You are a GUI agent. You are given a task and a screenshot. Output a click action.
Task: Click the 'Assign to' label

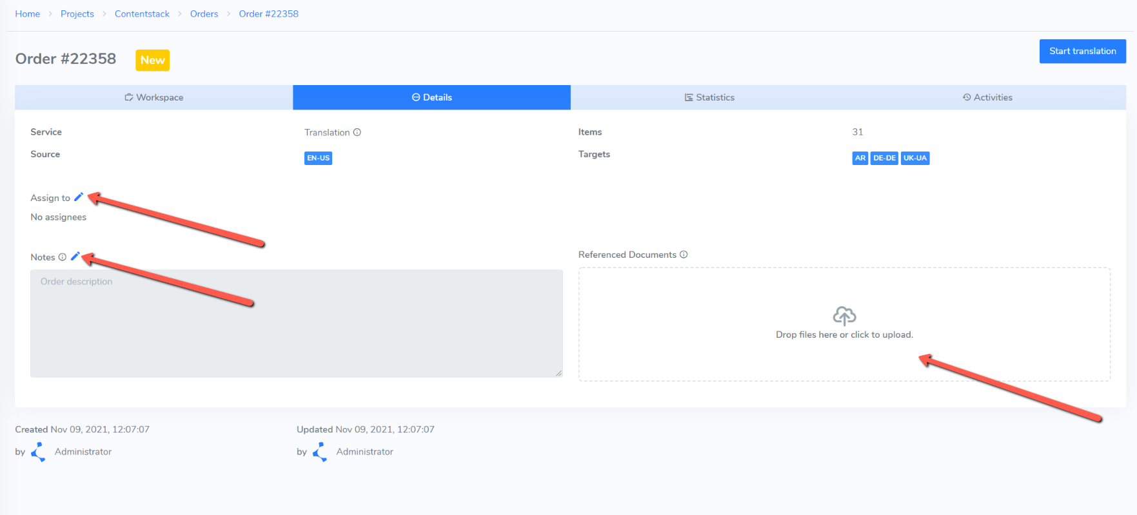tap(50, 198)
